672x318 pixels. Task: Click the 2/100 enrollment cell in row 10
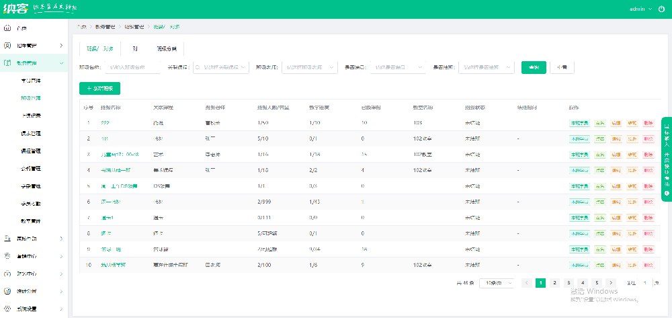click(x=264, y=266)
